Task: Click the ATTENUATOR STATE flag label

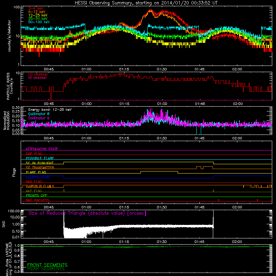Action: point(42,149)
